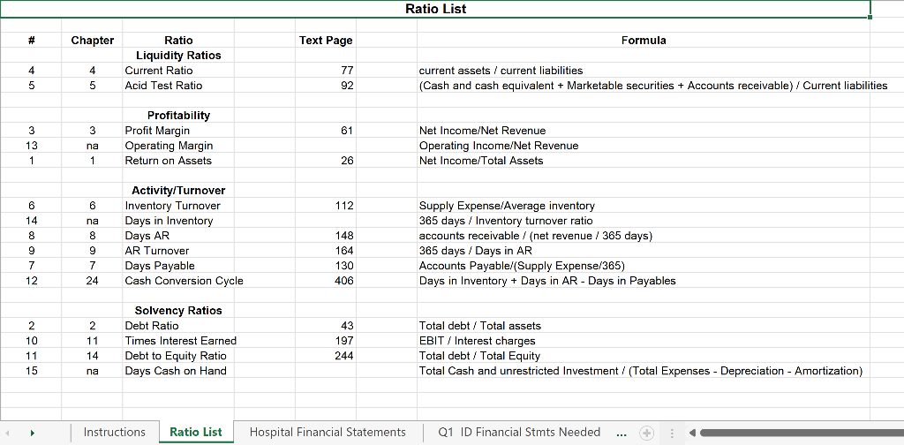Select the Days in Inventory ratio name cell
The height and width of the screenshot is (445, 904).
pyautogui.click(x=178, y=220)
